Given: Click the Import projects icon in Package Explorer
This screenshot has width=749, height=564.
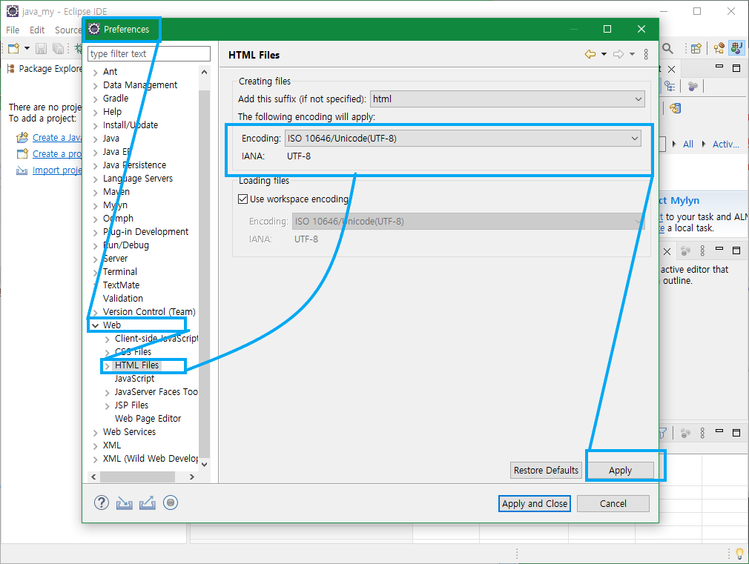Looking at the screenshot, I should point(22,170).
